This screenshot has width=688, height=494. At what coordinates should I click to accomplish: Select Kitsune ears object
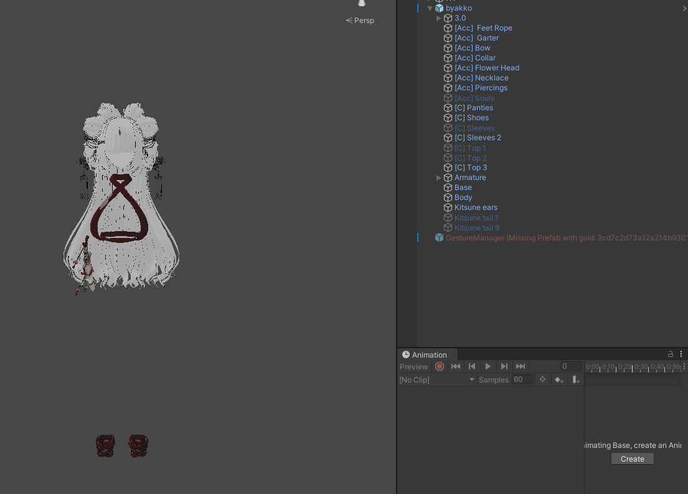point(476,207)
